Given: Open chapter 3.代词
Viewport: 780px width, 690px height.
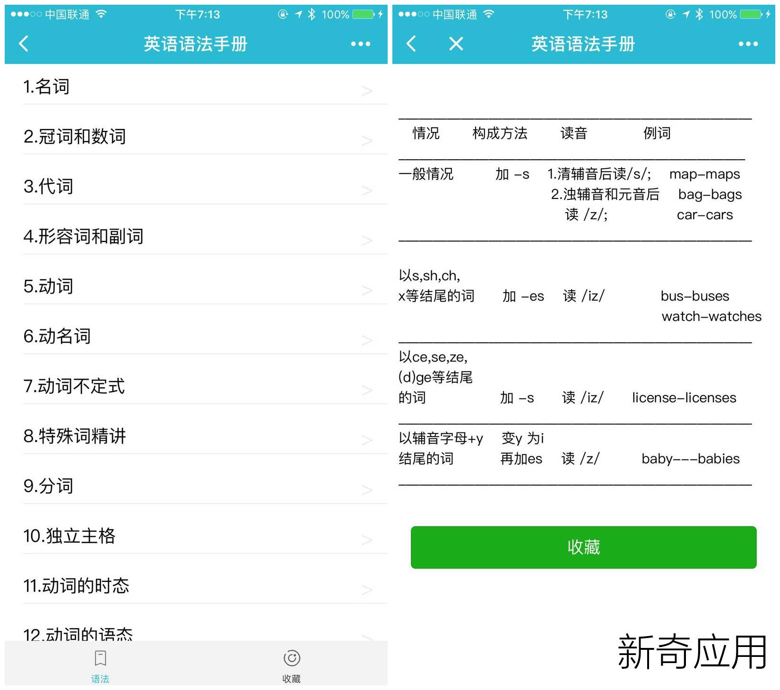Looking at the screenshot, I should pyautogui.click(x=196, y=186).
